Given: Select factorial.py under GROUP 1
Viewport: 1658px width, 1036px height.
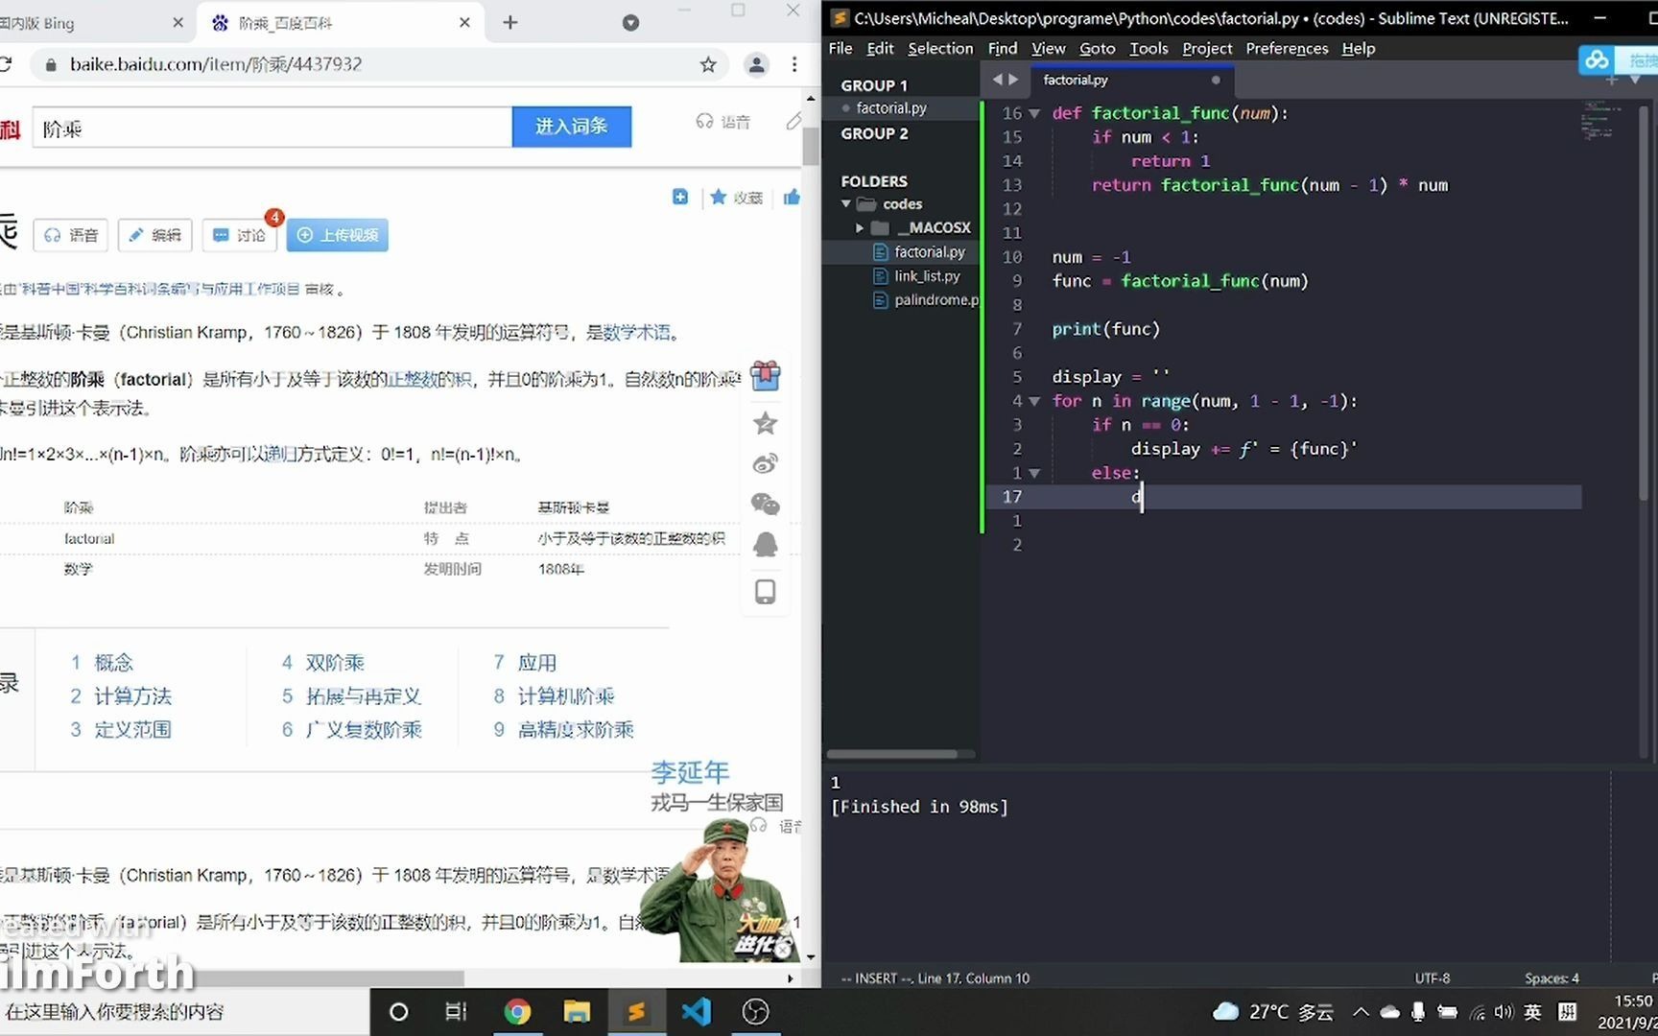Looking at the screenshot, I should (x=891, y=108).
